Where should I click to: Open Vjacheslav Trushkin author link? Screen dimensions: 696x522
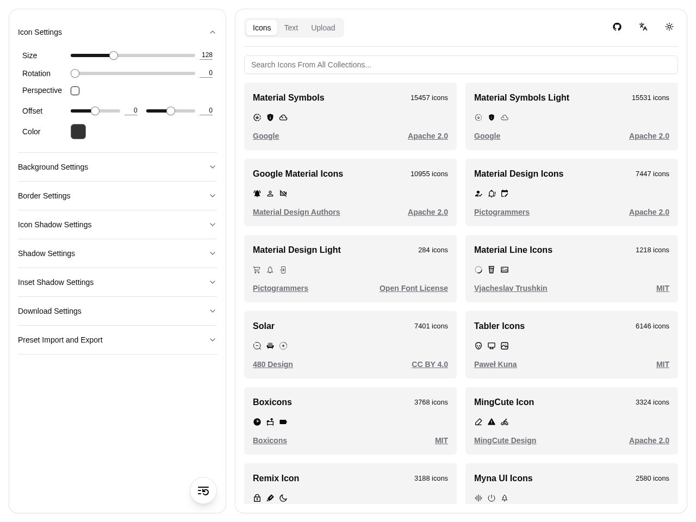coord(511,288)
